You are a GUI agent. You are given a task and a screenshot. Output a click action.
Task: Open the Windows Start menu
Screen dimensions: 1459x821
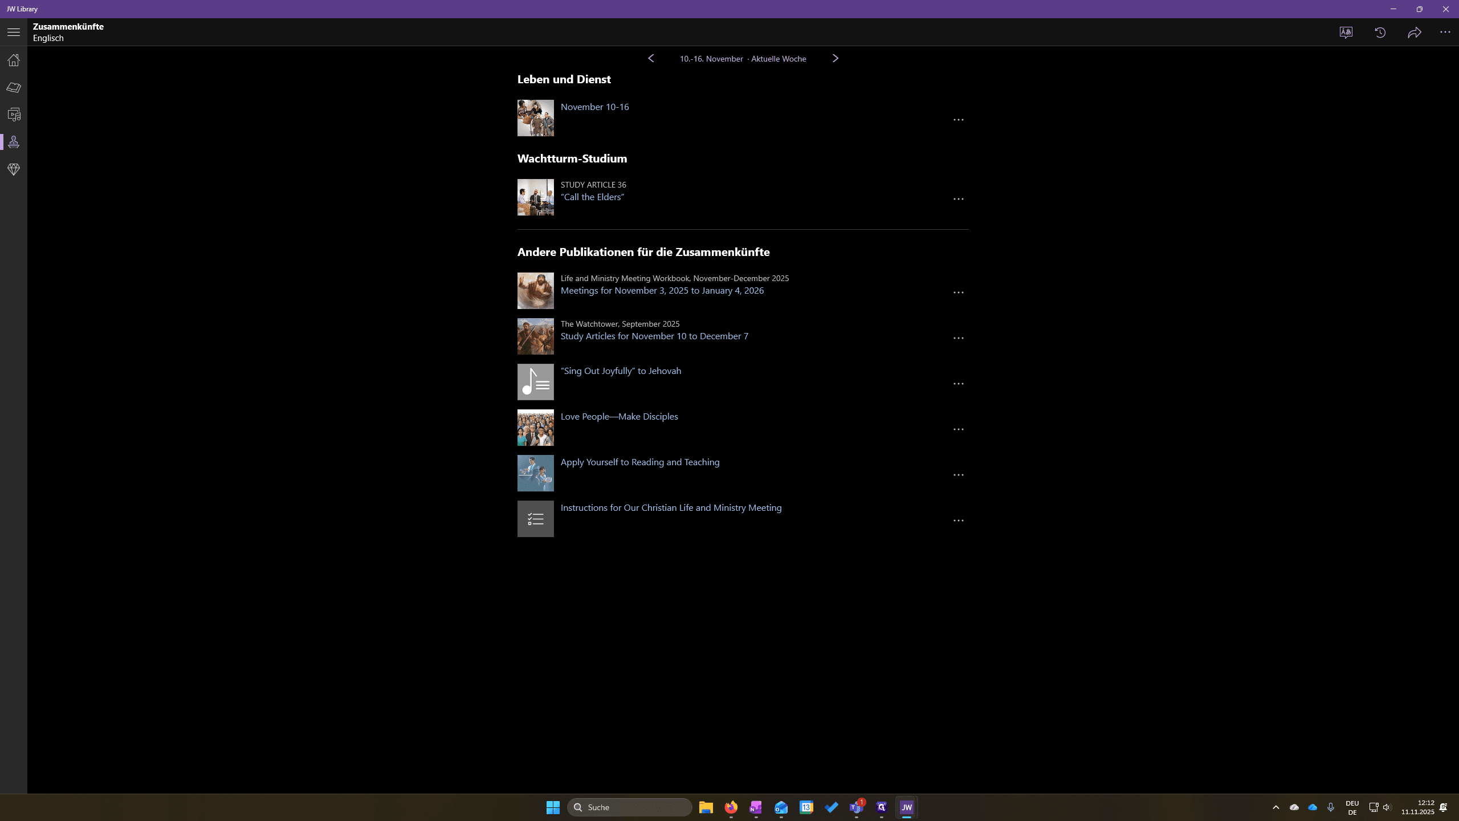tap(553, 807)
